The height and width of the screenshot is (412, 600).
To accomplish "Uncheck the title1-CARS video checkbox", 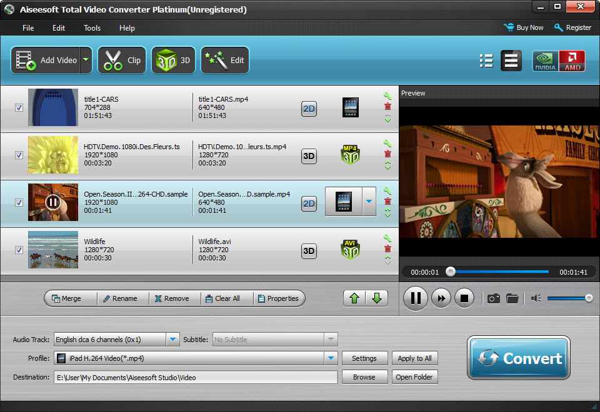I will (x=19, y=107).
